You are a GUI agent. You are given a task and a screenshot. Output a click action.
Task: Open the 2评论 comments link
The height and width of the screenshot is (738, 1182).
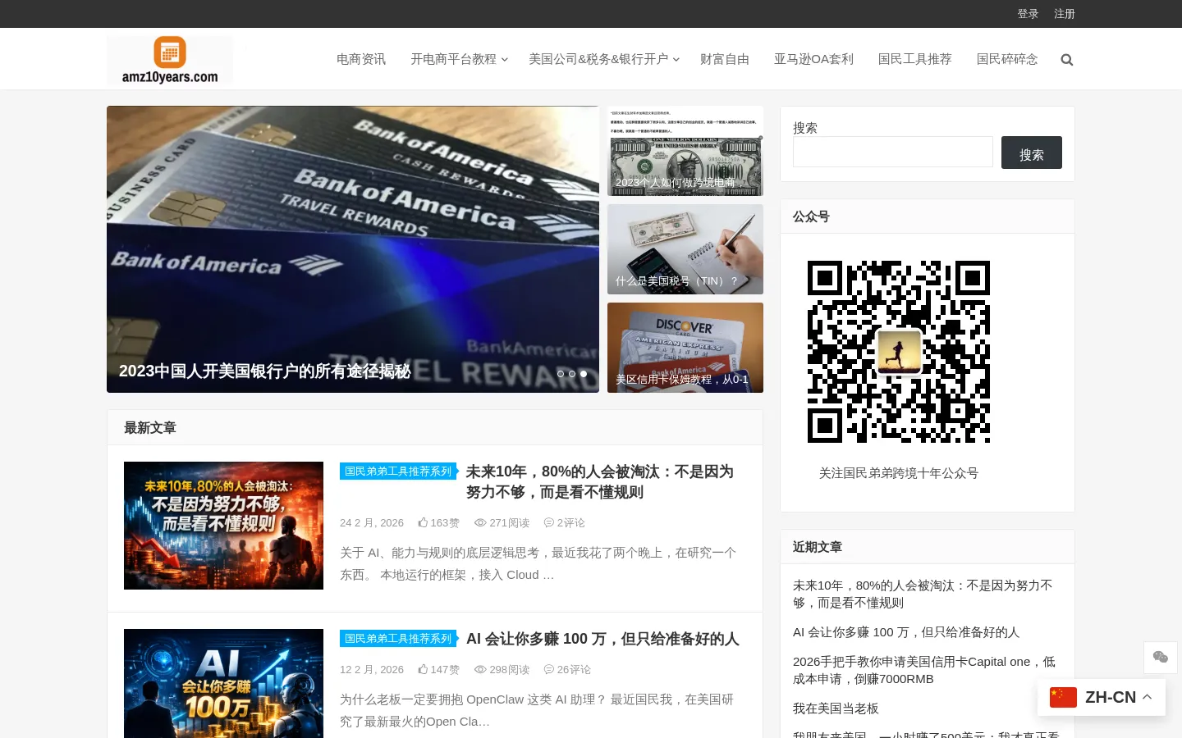(x=564, y=522)
